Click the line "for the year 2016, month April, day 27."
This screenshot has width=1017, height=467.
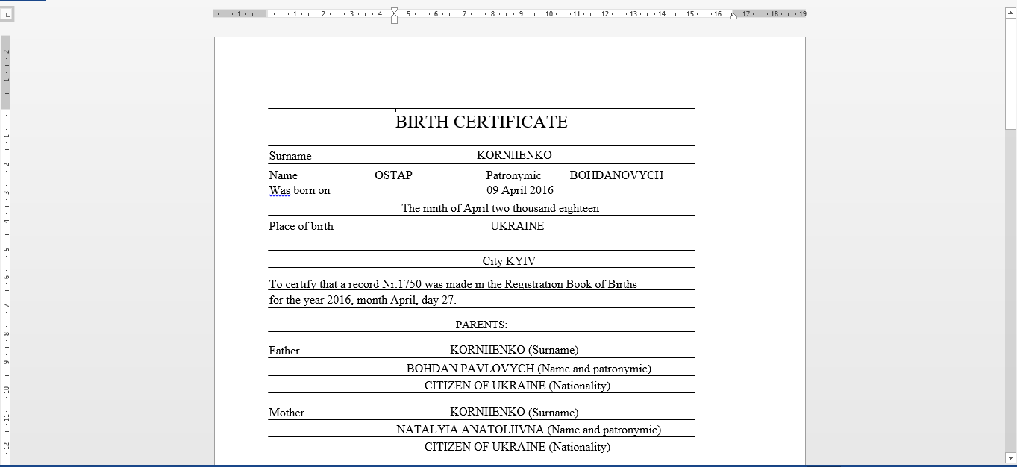pos(363,301)
